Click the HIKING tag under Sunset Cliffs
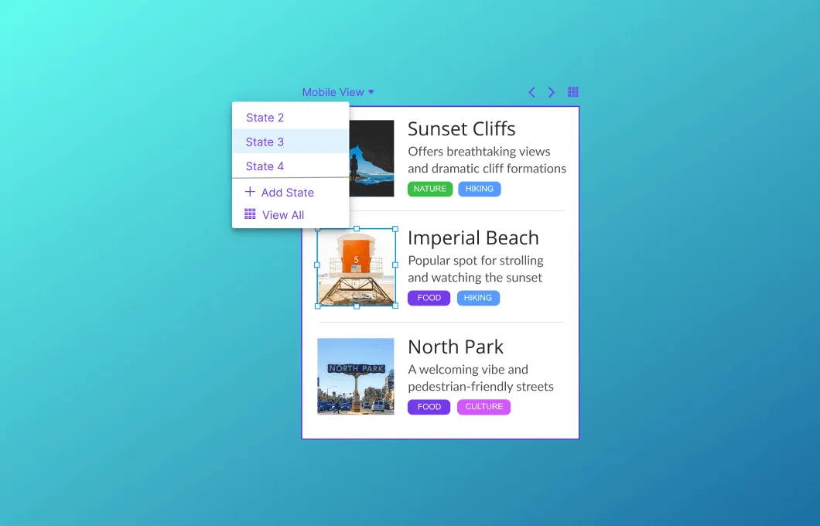 point(480,189)
